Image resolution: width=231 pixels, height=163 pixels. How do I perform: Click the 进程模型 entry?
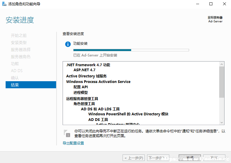pos(81,93)
